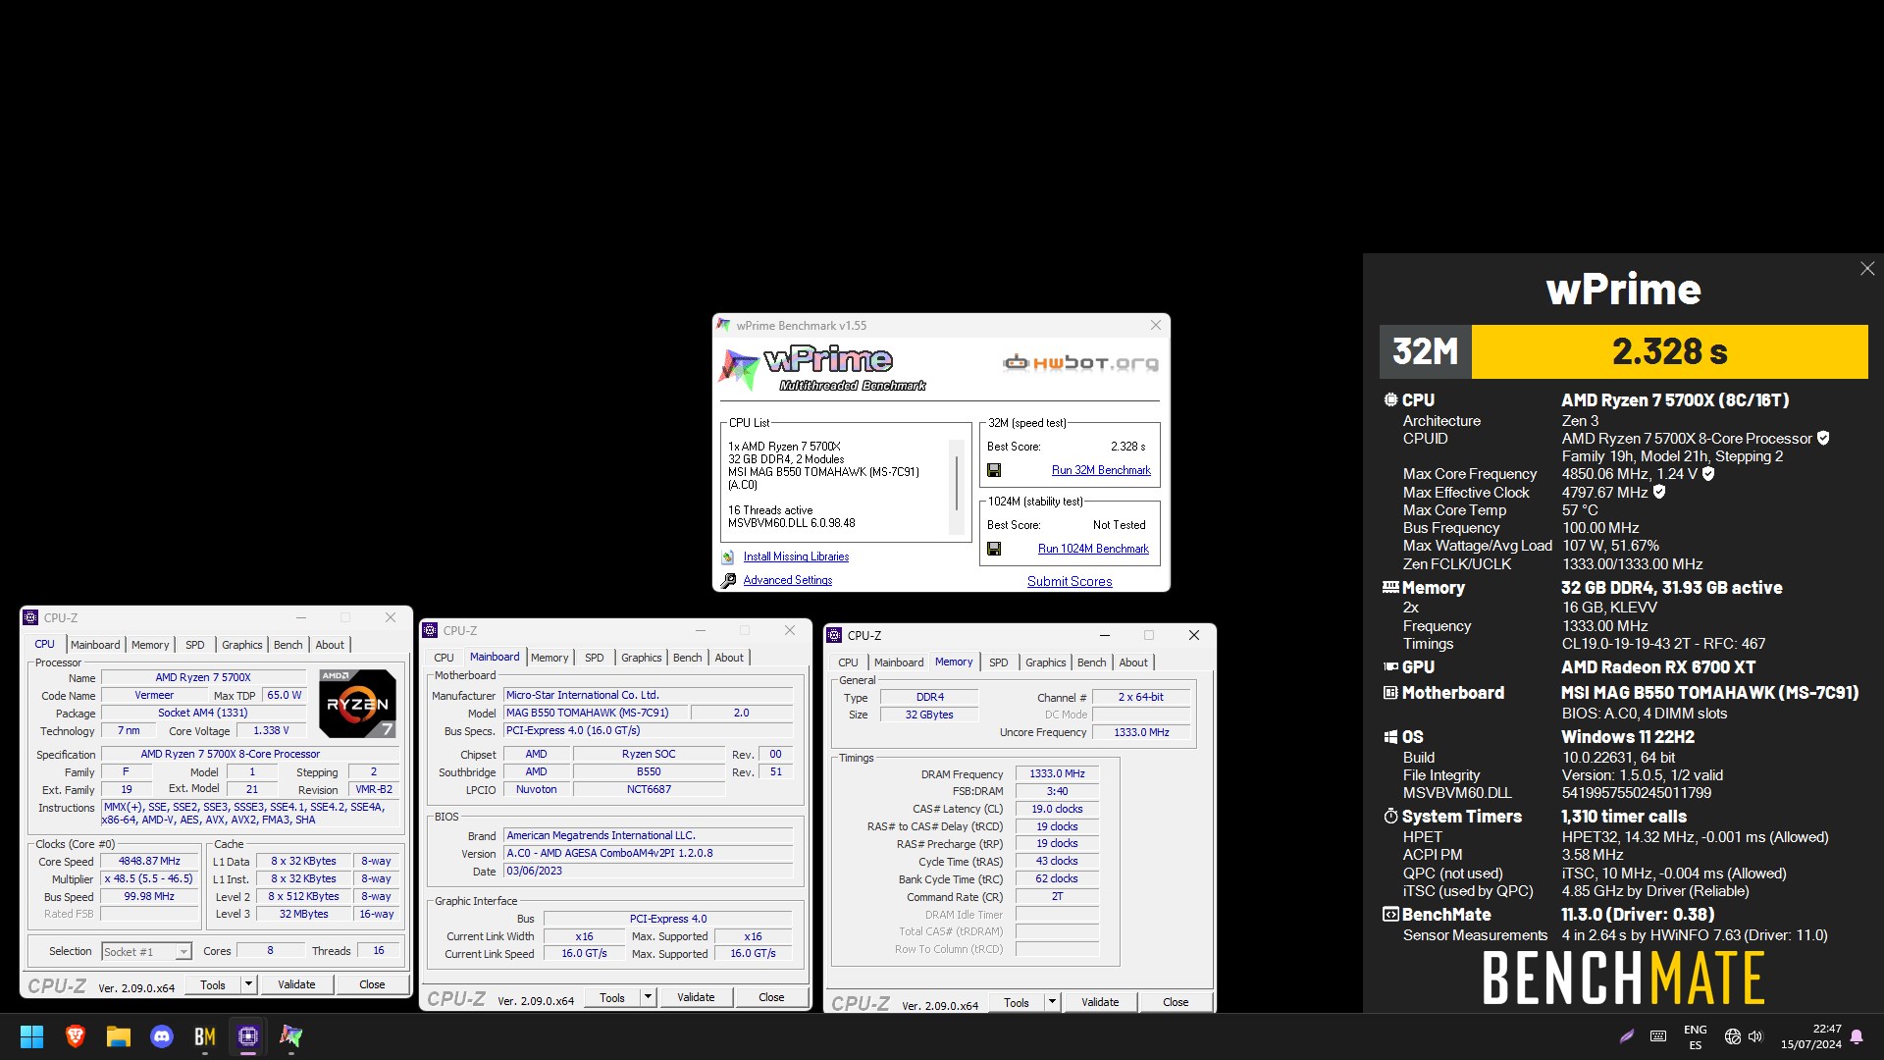The width and height of the screenshot is (1884, 1060).
Task: Open About tab in Memory window
Action: (1133, 662)
